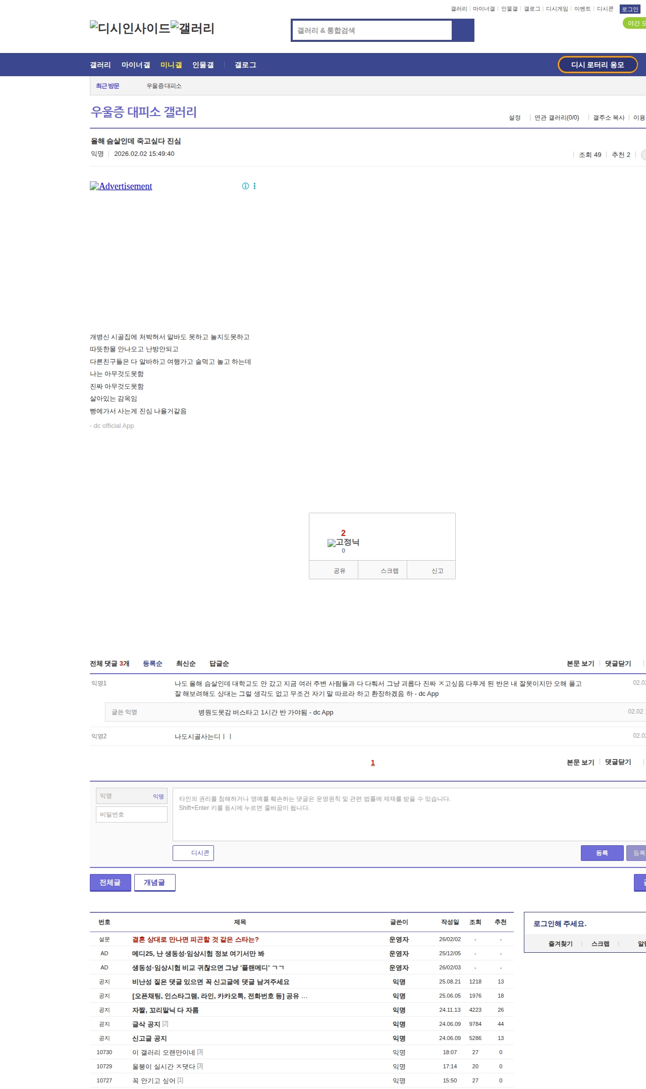Open 갤러리 in the blue navigation bar
Screen dimensions: 646x1089
100,65
